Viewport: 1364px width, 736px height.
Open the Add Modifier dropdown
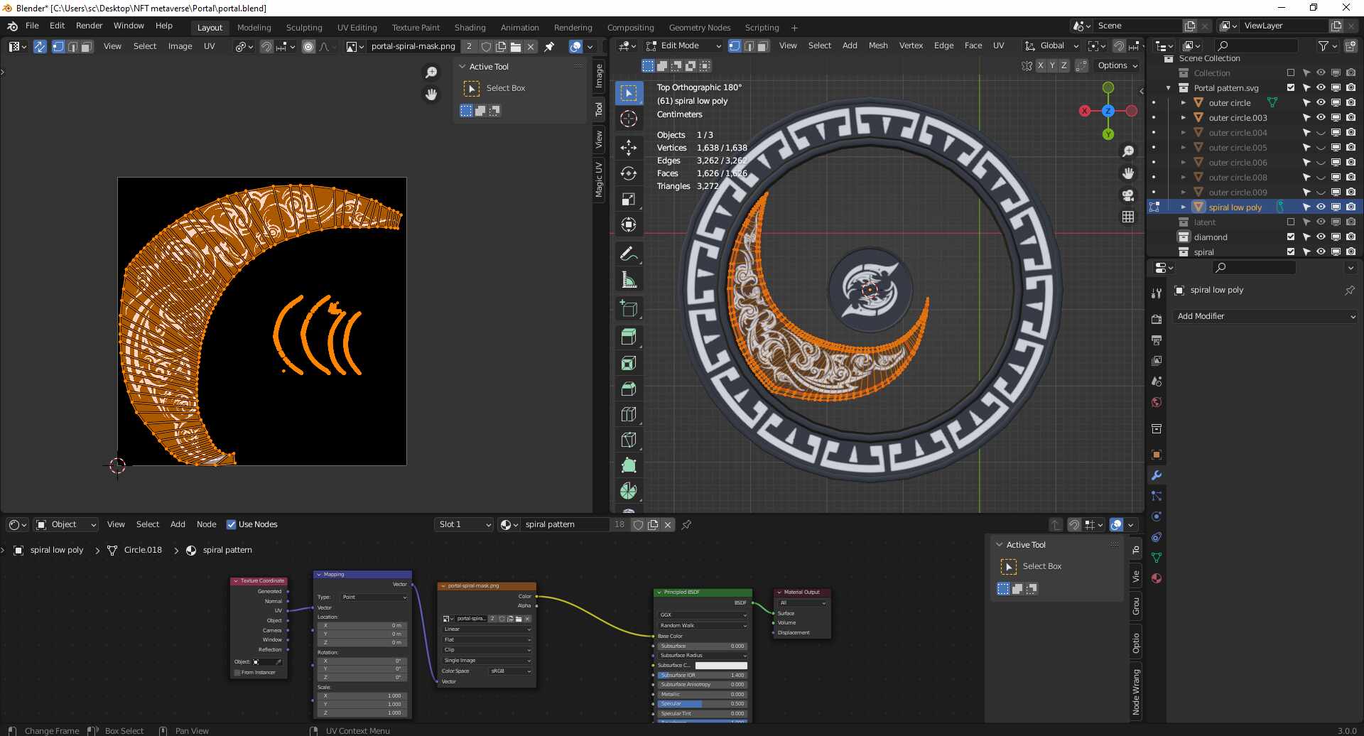pyautogui.click(x=1265, y=316)
